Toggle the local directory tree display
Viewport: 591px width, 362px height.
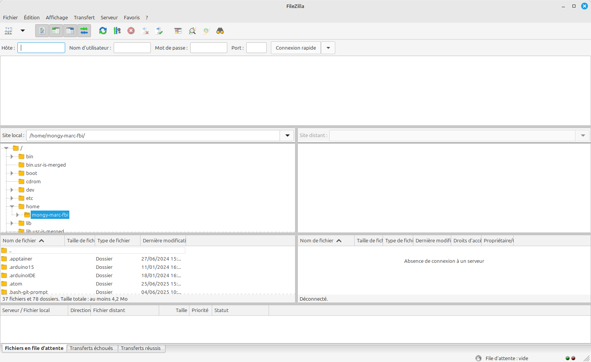(x=56, y=31)
